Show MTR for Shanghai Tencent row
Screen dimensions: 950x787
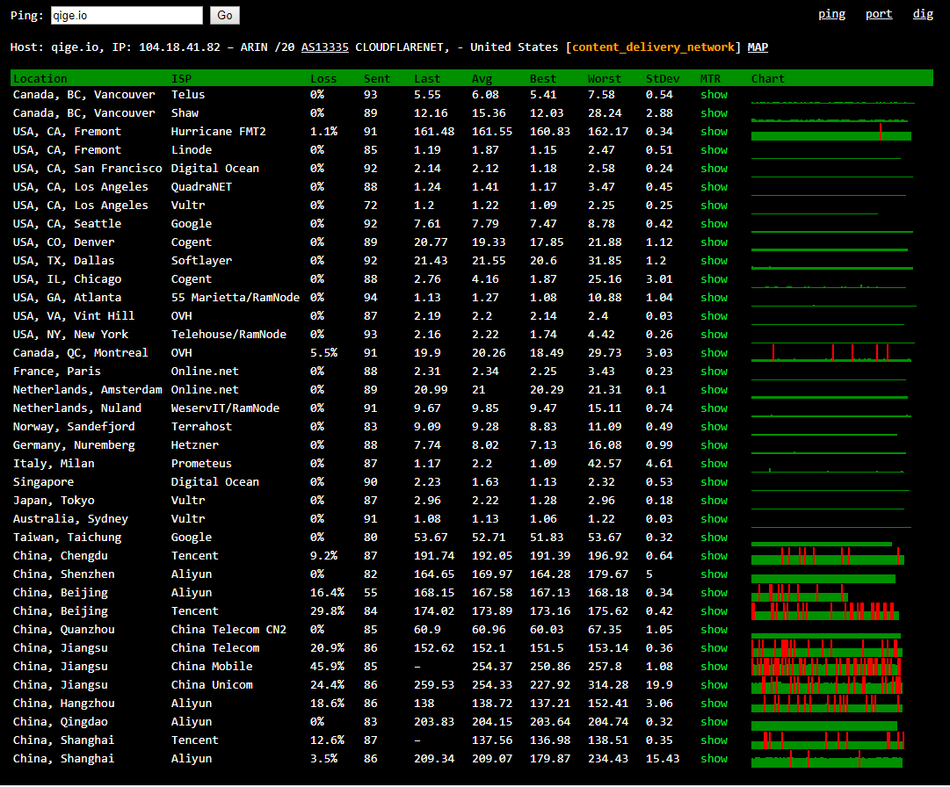click(714, 741)
